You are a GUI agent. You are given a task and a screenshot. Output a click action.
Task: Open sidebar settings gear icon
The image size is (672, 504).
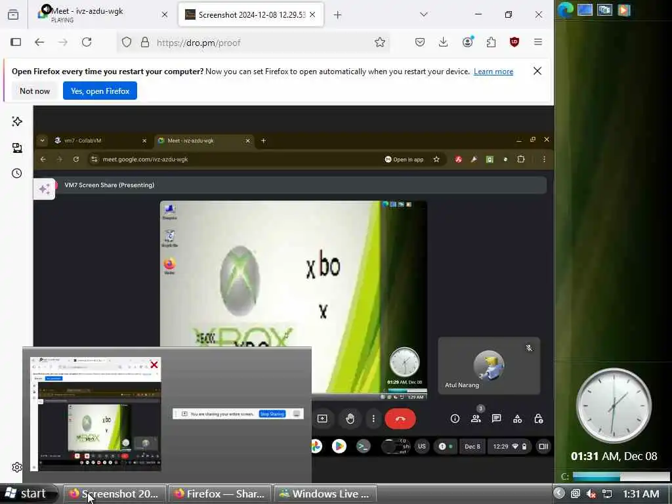16,467
